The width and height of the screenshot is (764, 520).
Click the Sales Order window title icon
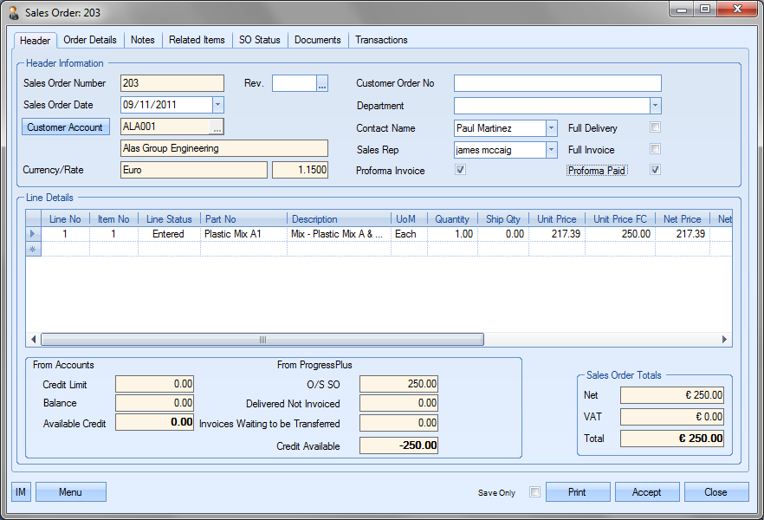(x=14, y=12)
